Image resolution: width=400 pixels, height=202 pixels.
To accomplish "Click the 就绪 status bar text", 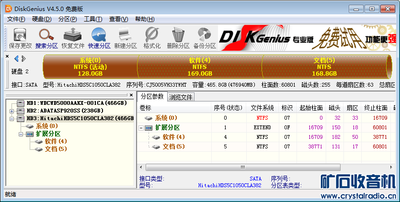I will click(10, 194).
